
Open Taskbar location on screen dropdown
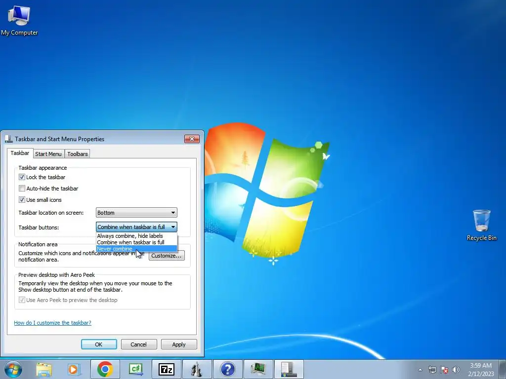136,213
